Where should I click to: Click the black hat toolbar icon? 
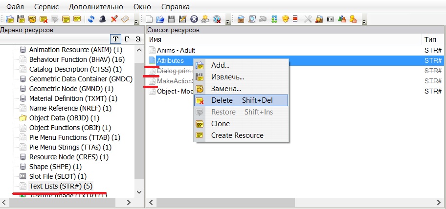pos(103,19)
